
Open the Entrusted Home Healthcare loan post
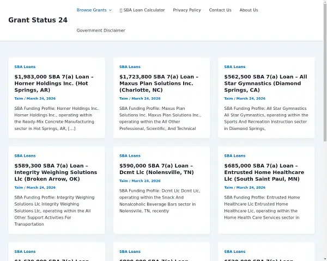264,172
